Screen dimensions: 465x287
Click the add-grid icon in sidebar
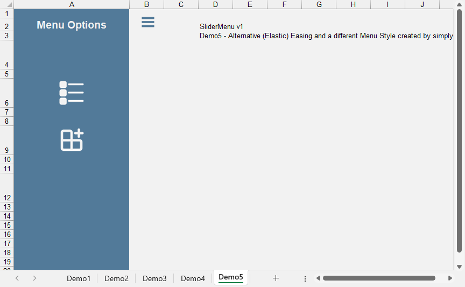pyautogui.click(x=72, y=140)
